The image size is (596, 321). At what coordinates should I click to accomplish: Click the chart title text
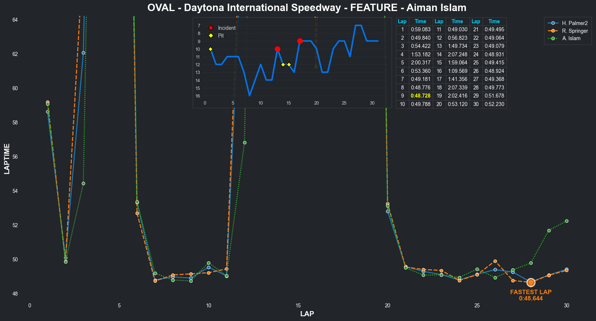click(x=306, y=7)
